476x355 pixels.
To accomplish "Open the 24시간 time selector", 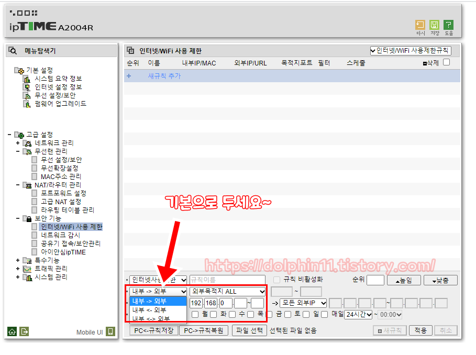I will pos(358,314).
